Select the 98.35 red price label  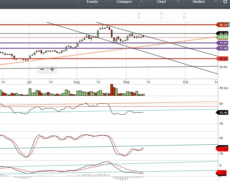[223, 25]
